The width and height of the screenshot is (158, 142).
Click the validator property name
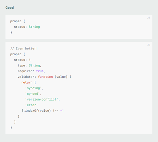[x=26, y=77]
